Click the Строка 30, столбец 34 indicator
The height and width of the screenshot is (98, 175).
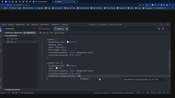(x=102, y=93)
